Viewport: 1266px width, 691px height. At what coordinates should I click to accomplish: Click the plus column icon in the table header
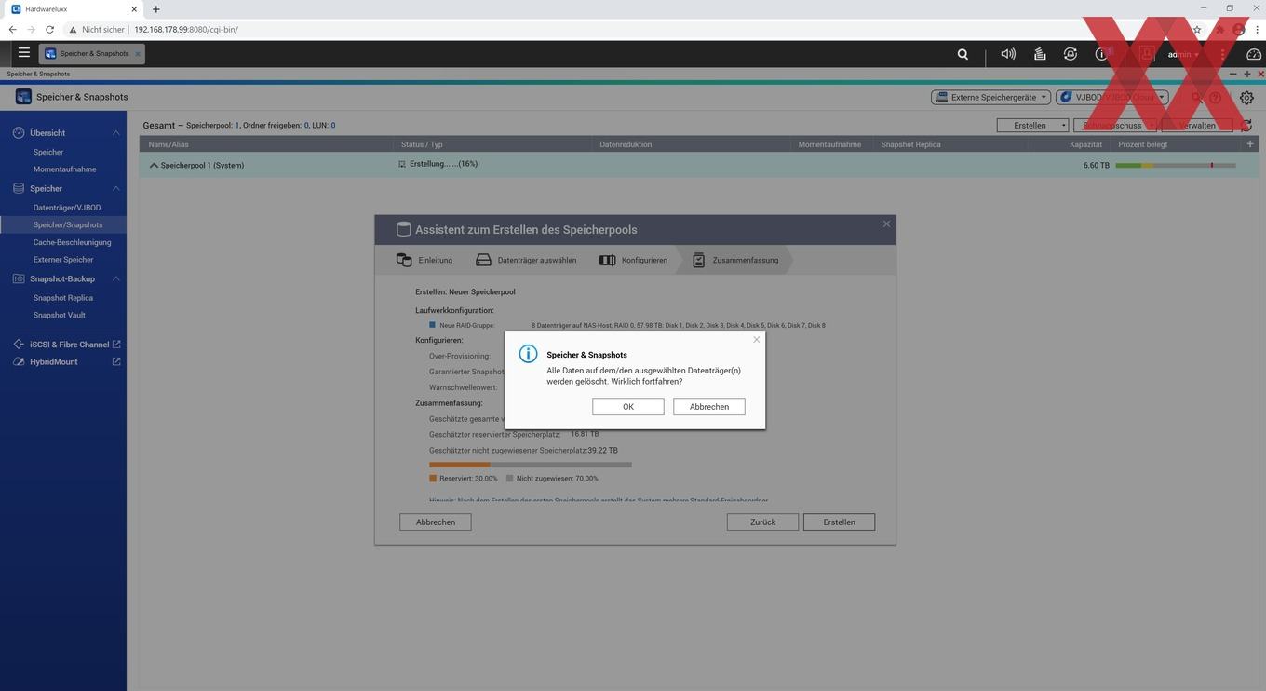tap(1249, 144)
